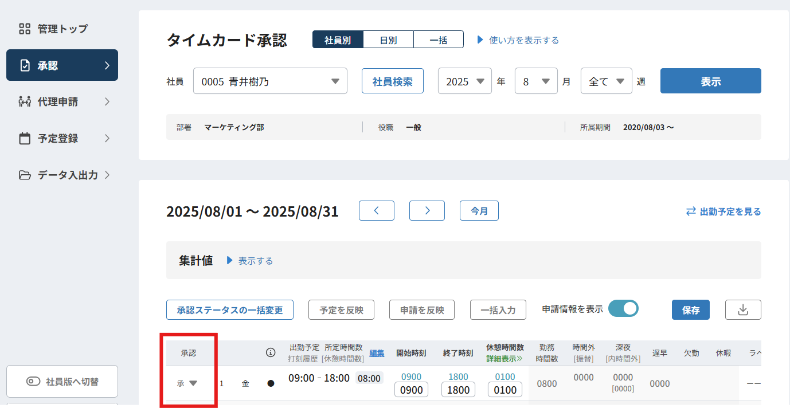Click the info circle icon in table header
790x408 pixels.
271,352
